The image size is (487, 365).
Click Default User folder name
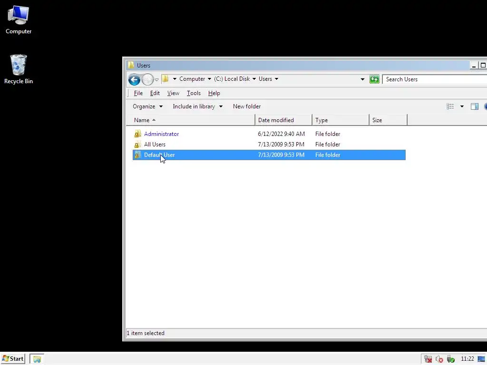click(159, 155)
